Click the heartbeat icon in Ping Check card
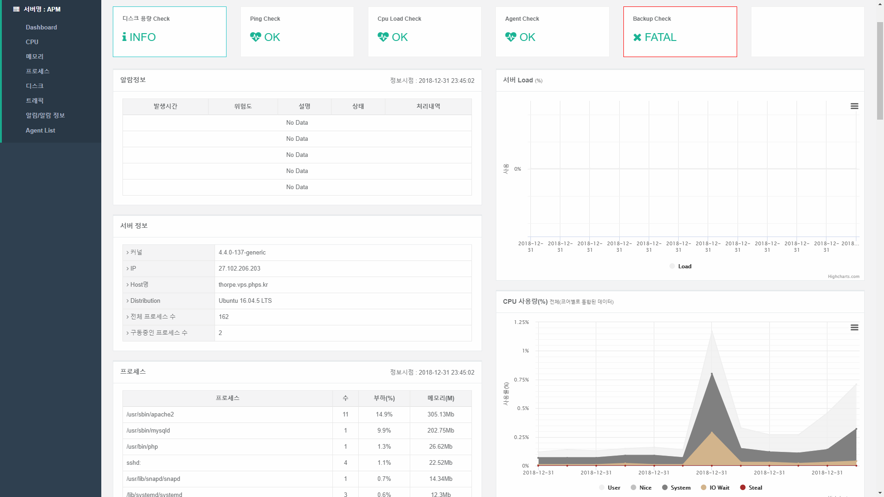The width and height of the screenshot is (884, 497). click(x=256, y=37)
